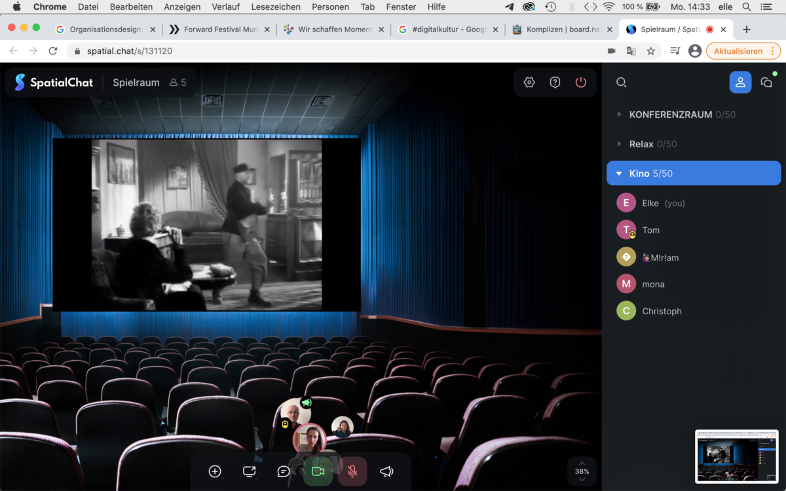Open SpatialChat settings gear
This screenshot has height=491, width=786.
(529, 82)
